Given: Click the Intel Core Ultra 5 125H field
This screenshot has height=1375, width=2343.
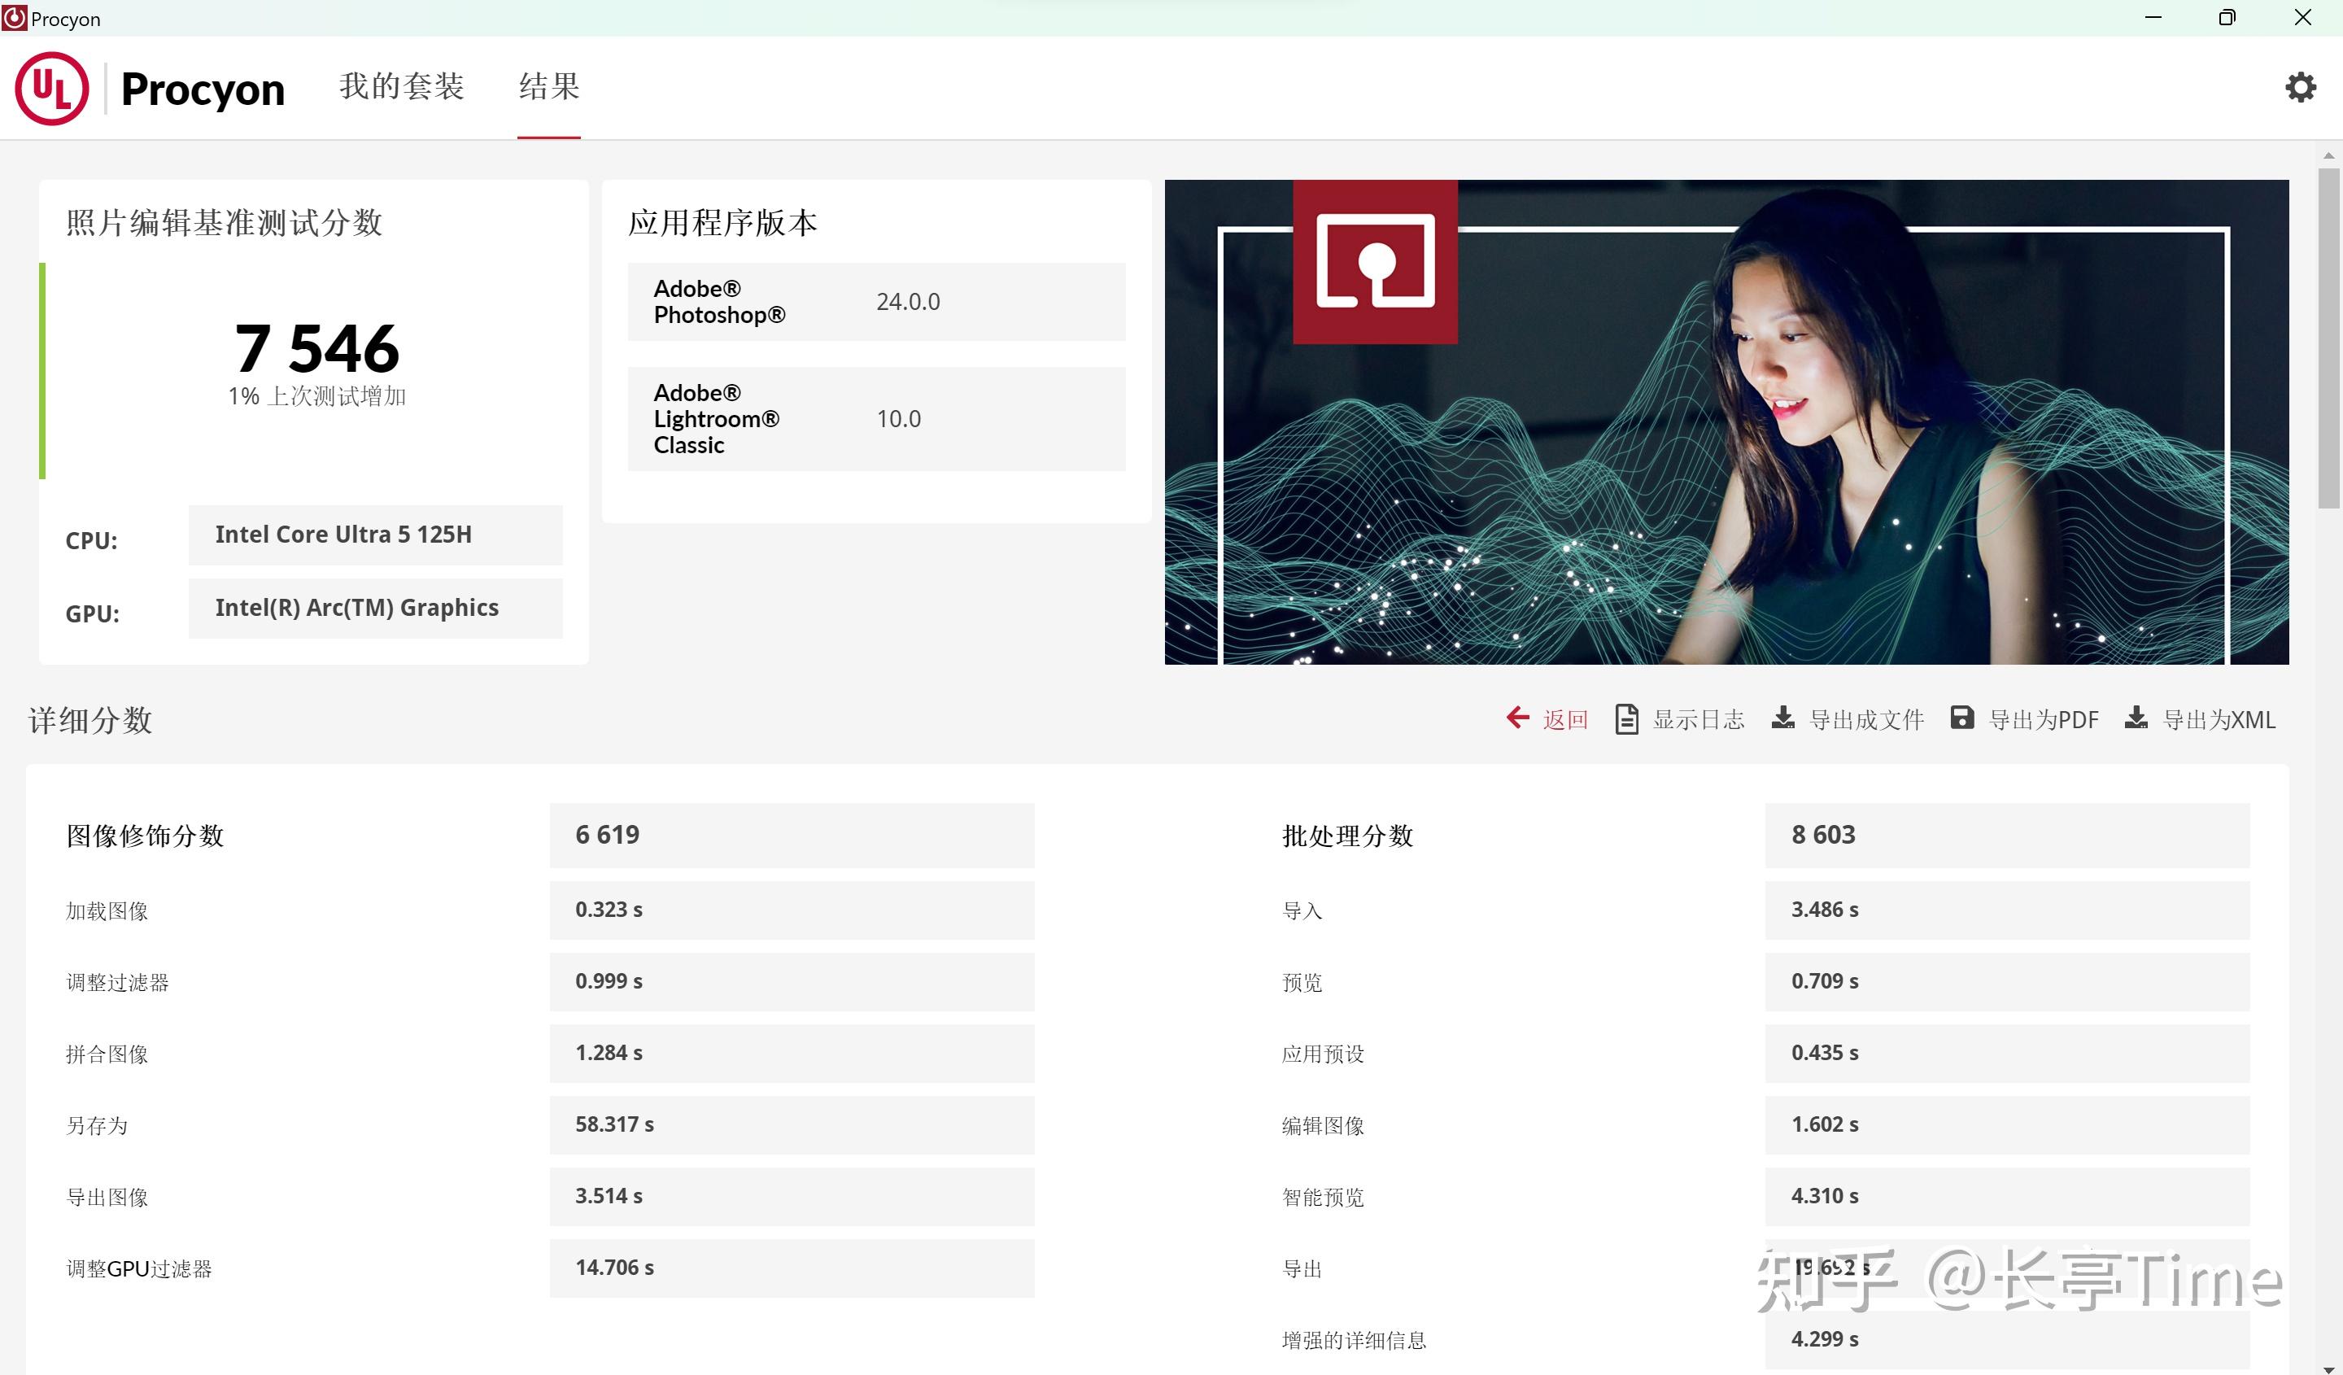Looking at the screenshot, I should click(x=375, y=535).
